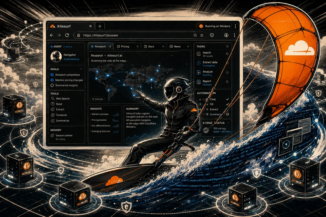This screenshot has height=217, width=326.
Task: Select the Web Search tool icon
Action: point(53,99)
